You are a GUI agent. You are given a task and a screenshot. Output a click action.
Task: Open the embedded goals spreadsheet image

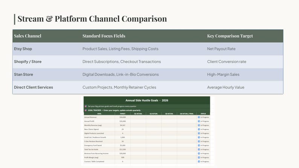click(147, 130)
